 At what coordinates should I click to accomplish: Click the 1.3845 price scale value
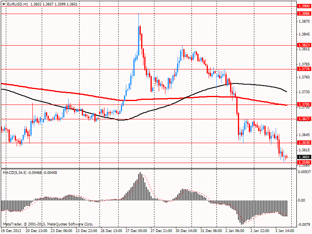coord(304,34)
